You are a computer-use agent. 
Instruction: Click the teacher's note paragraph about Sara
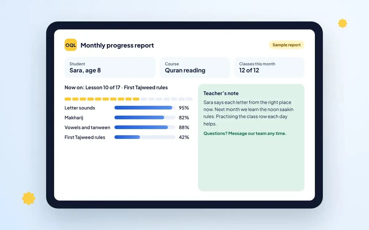click(x=248, y=113)
